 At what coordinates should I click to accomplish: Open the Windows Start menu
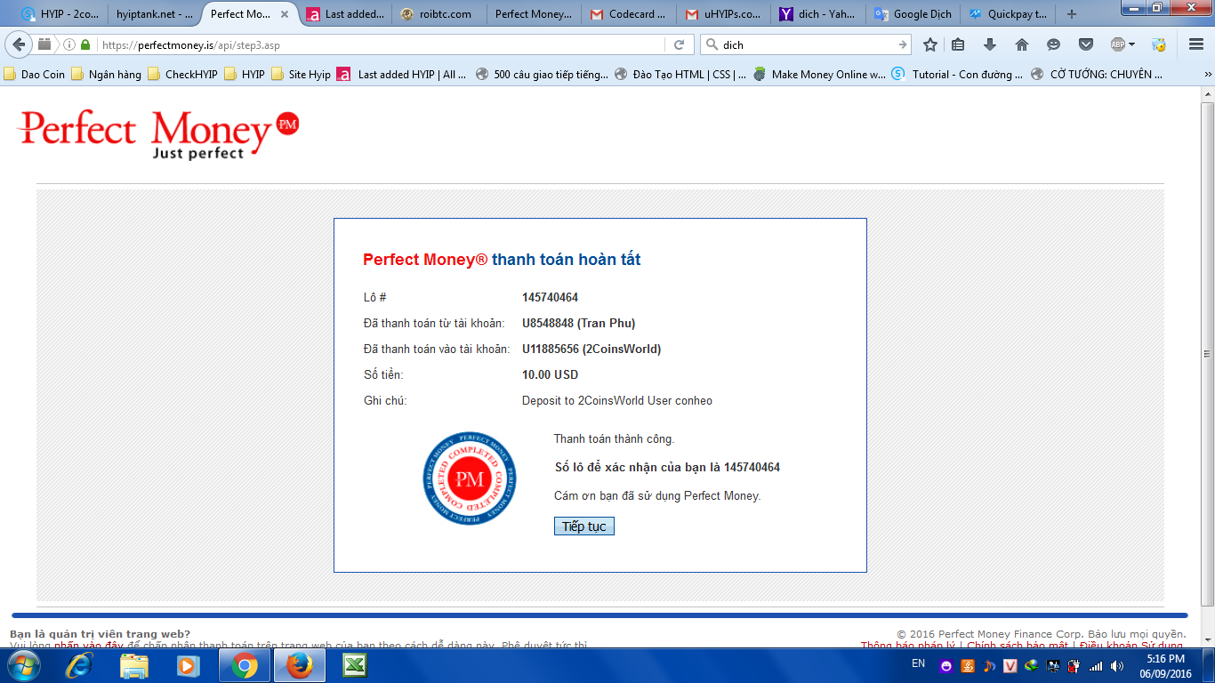23,665
